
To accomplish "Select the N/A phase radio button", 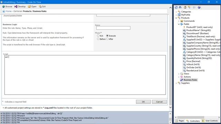I will (98, 36).
